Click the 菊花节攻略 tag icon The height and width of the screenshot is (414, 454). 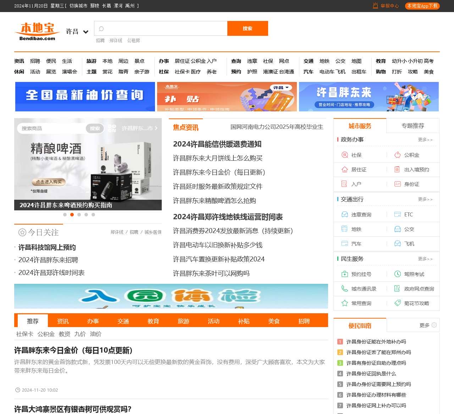click(x=398, y=303)
